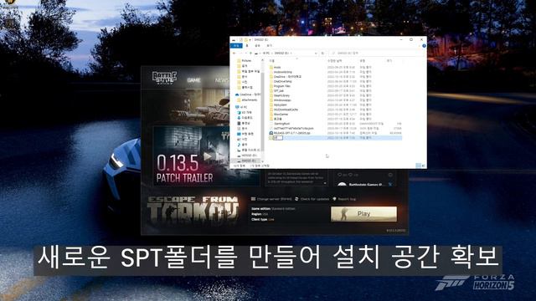The image size is (536, 301).
Task: Switch to GAME tab in Tarkov launcher
Action: 193,80
